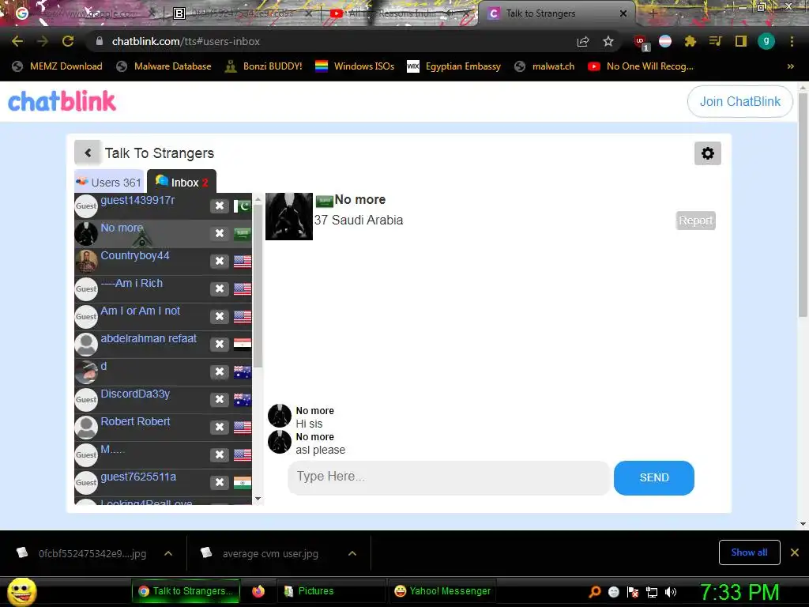809x607 pixels.
Task: Open Pictures window from the taskbar
Action: pyautogui.click(x=331, y=591)
